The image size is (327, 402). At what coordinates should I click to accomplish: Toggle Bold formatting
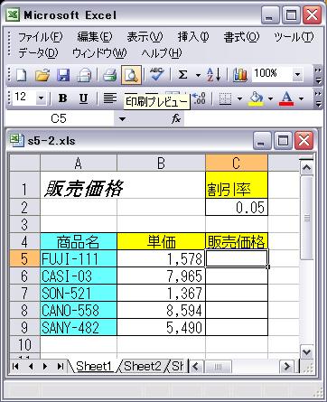pyautogui.click(x=62, y=98)
